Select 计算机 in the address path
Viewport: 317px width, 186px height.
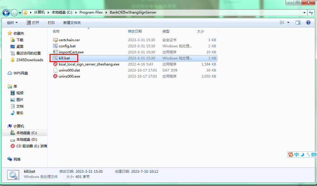39,12
